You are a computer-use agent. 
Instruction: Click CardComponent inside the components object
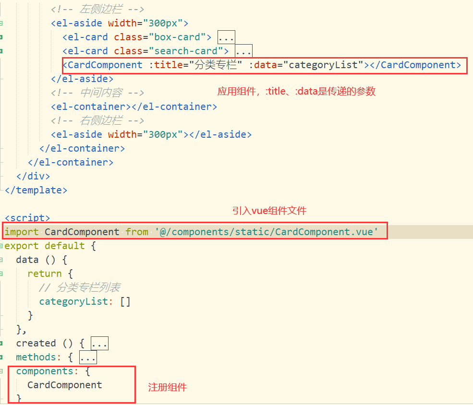tap(64, 385)
